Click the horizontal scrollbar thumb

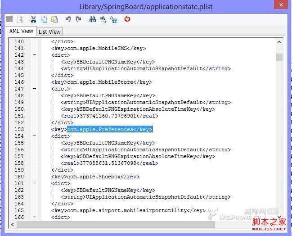[x=116, y=224]
